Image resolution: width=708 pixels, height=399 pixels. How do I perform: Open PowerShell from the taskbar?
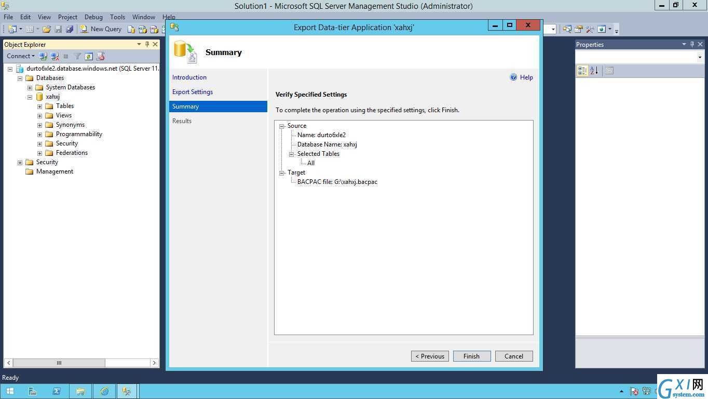point(57,391)
